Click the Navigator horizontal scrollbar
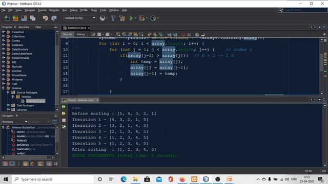The width and height of the screenshot is (328, 184). pos(28,157)
